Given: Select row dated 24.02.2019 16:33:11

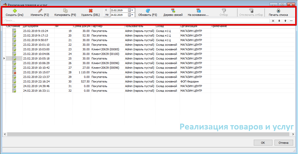Looking at the screenshot, I should pyautogui.click(x=149, y=91).
